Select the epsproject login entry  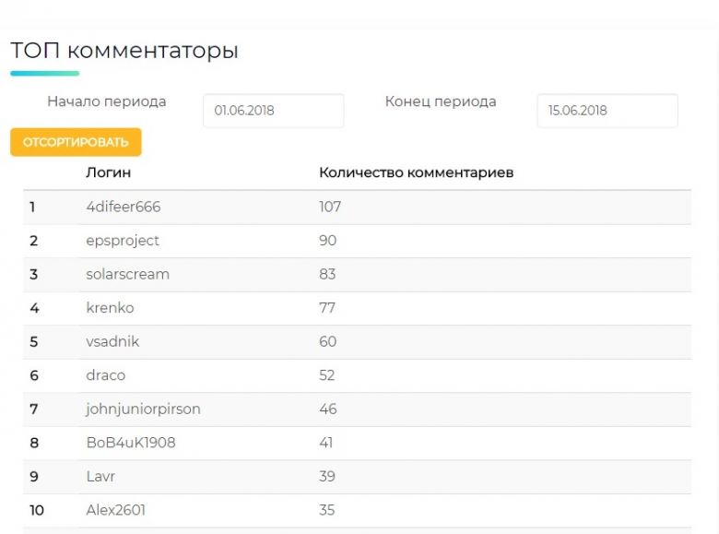coord(123,241)
